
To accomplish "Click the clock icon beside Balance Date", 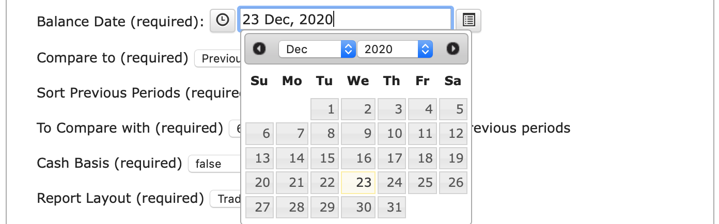I will [222, 21].
